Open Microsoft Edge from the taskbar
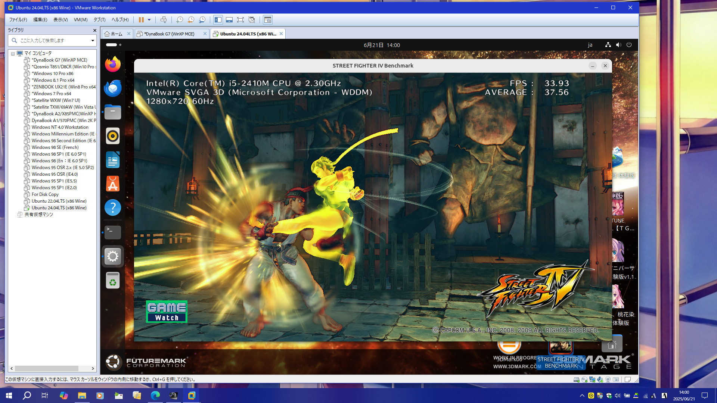The height and width of the screenshot is (403, 717). point(155,396)
